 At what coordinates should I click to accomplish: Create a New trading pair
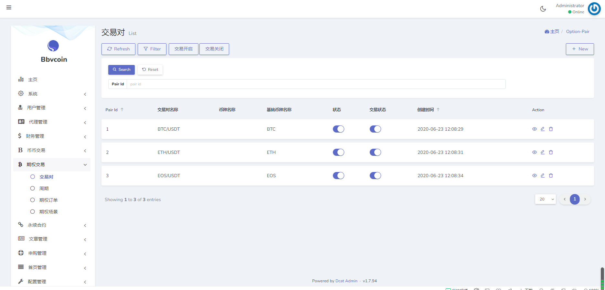pos(580,49)
